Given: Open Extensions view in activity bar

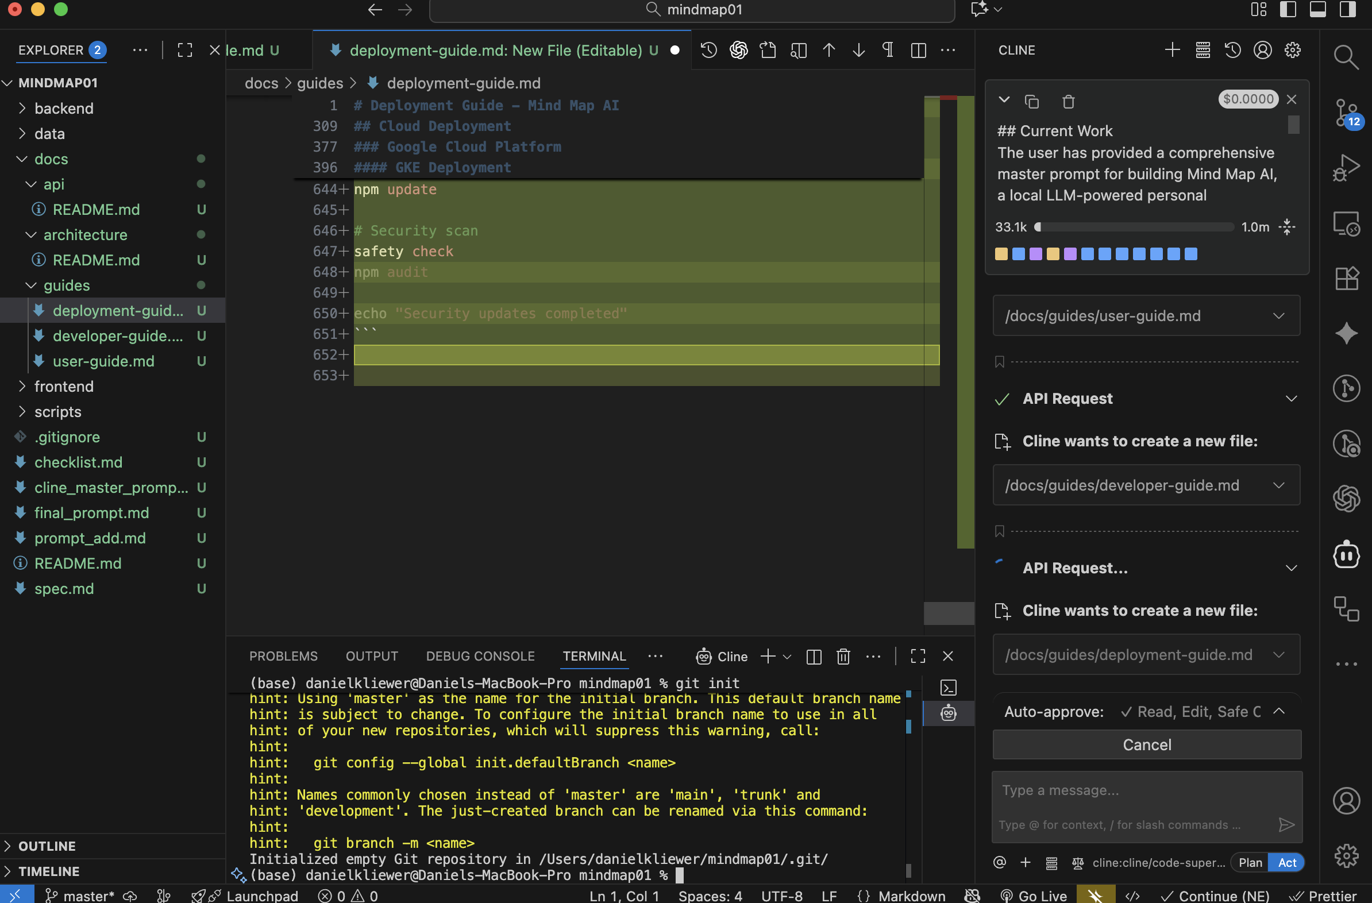Looking at the screenshot, I should [x=1346, y=279].
